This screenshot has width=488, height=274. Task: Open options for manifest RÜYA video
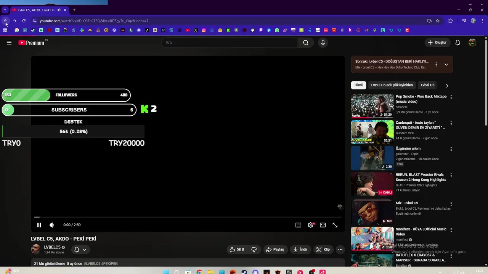tap(451, 230)
